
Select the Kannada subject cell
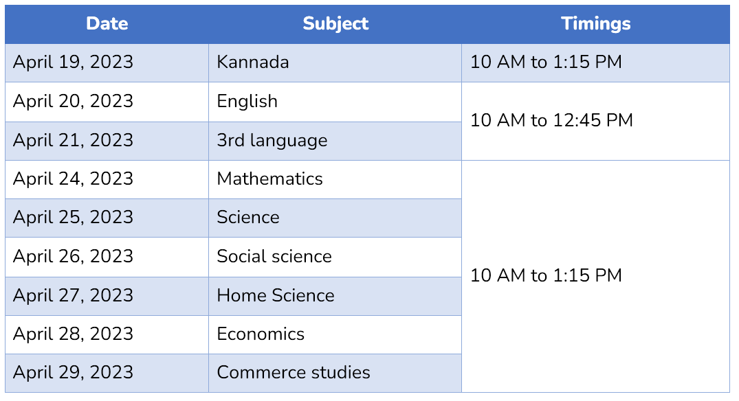click(335, 62)
